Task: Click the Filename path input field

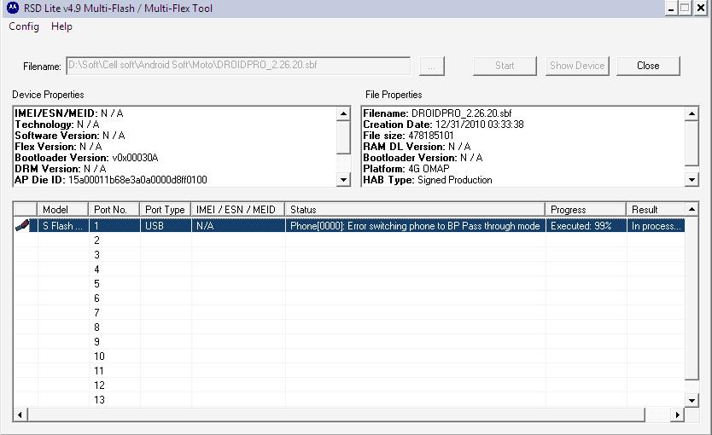Action: coord(237,66)
